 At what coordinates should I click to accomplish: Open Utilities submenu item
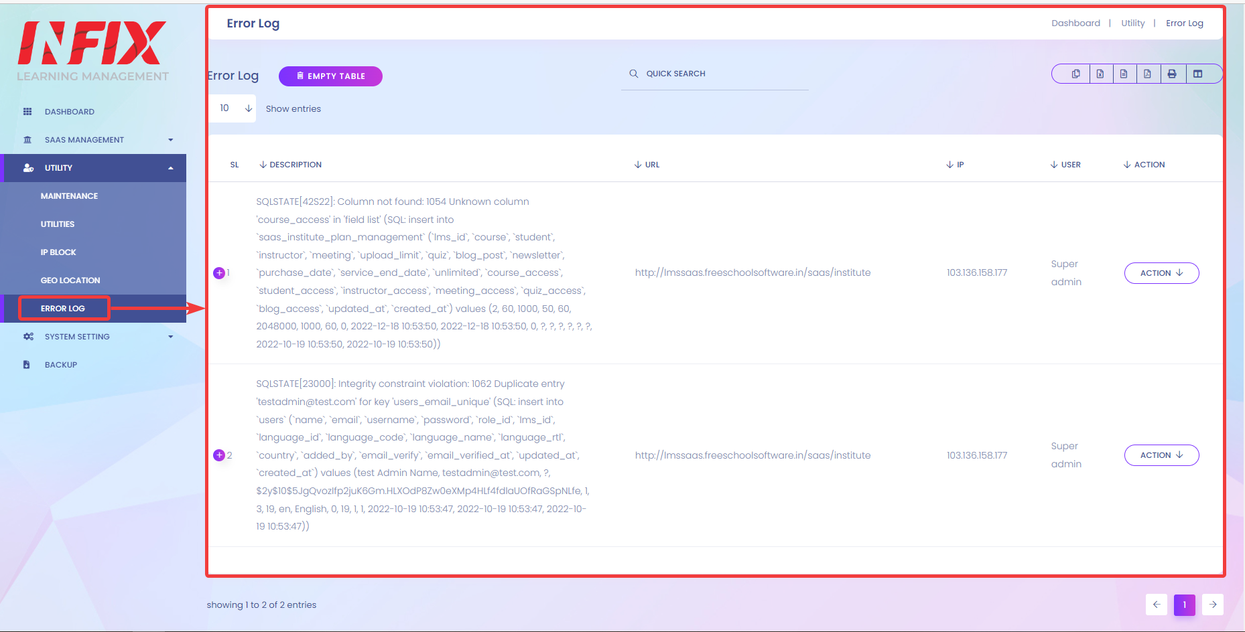[58, 224]
